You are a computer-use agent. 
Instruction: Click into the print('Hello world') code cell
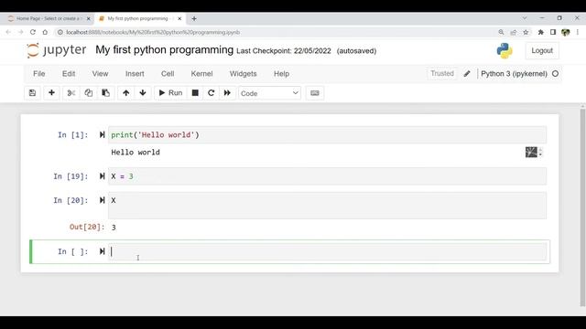point(328,134)
